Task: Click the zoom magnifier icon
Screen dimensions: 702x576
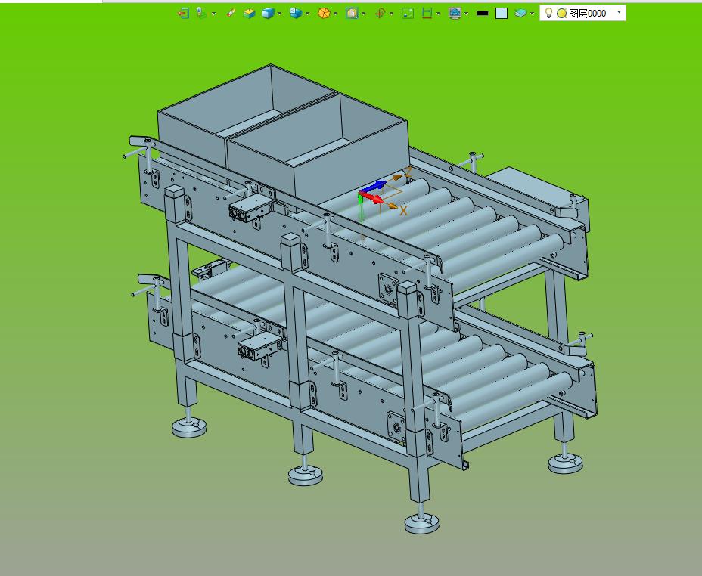Action: (352, 14)
